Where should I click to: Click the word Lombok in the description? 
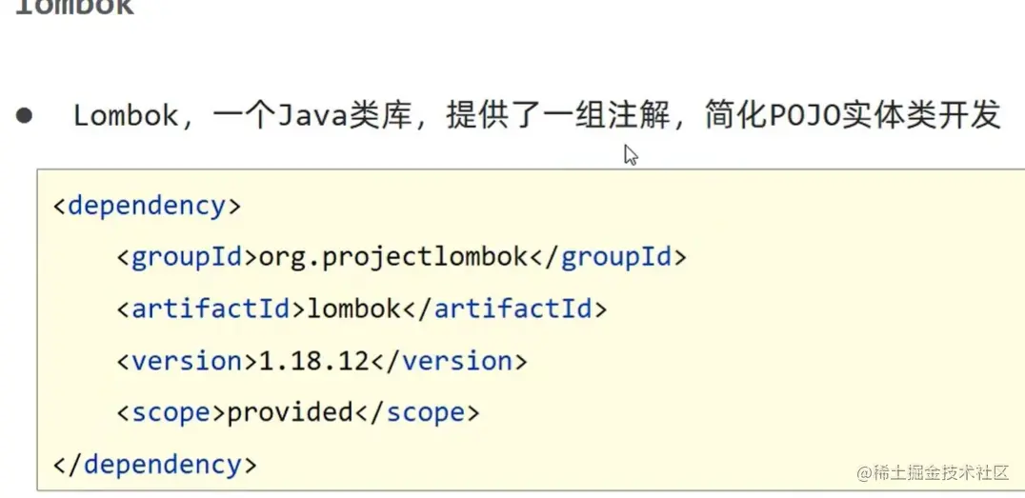(125, 116)
